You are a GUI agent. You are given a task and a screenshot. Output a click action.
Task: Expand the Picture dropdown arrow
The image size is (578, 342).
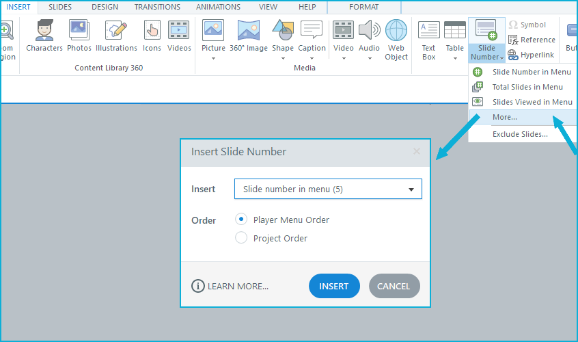213,58
